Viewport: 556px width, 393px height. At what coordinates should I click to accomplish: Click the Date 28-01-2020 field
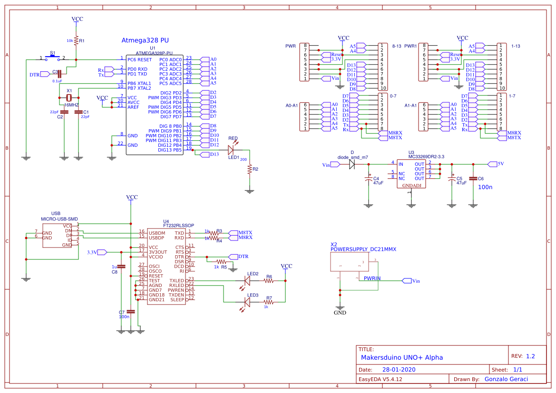(x=400, y=369)
